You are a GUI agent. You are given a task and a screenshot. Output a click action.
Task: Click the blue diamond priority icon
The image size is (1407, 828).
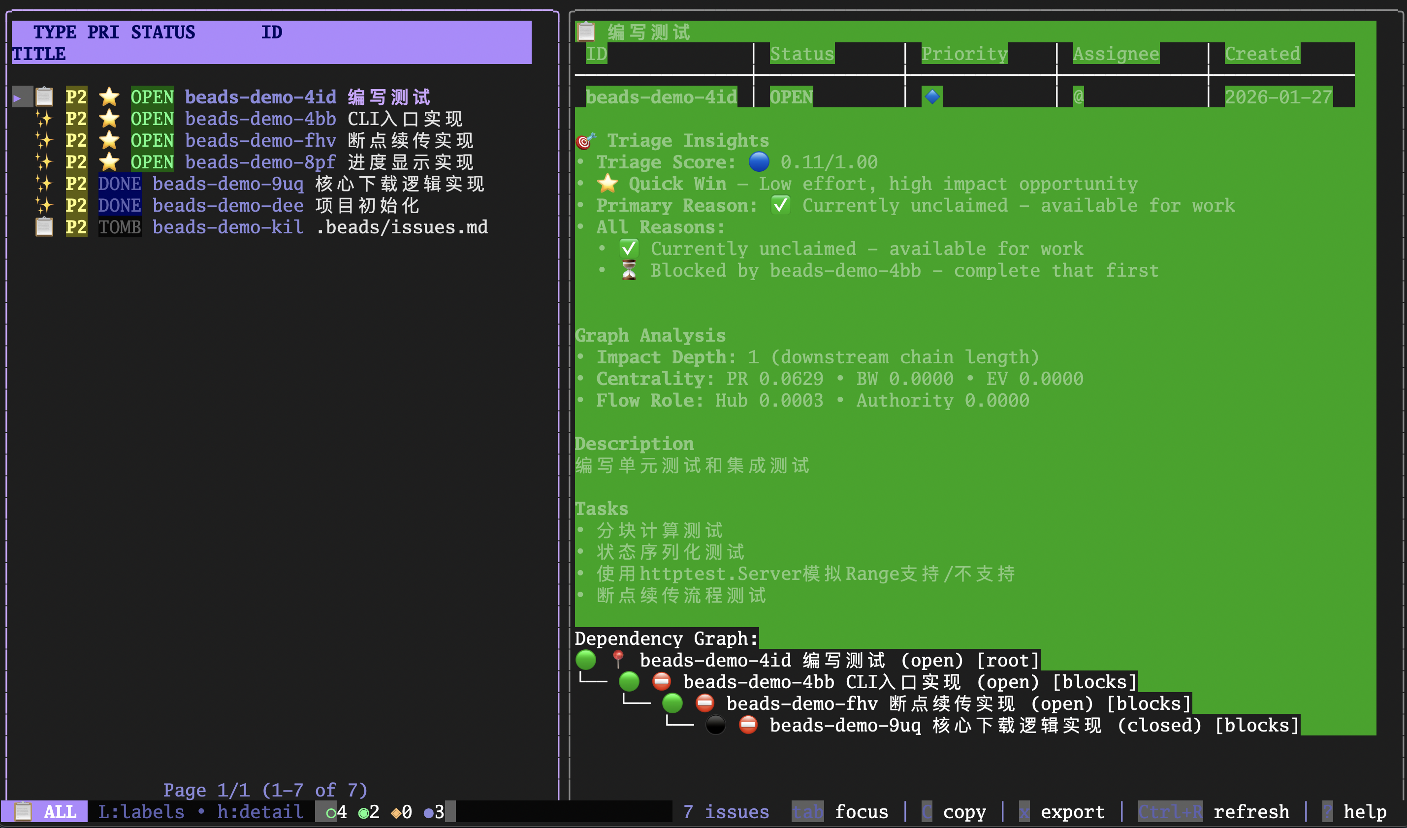coord(932,96)
